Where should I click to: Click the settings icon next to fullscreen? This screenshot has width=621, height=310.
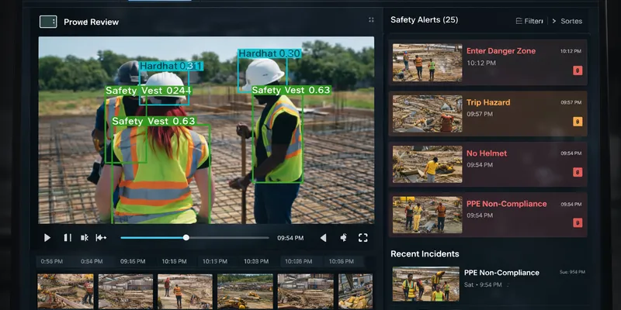pos(343,237)
